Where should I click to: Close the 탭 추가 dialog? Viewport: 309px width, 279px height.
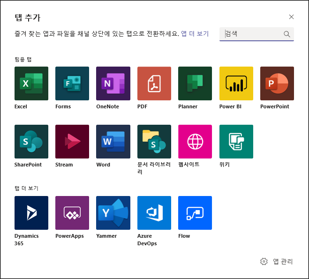coord(291,17)
